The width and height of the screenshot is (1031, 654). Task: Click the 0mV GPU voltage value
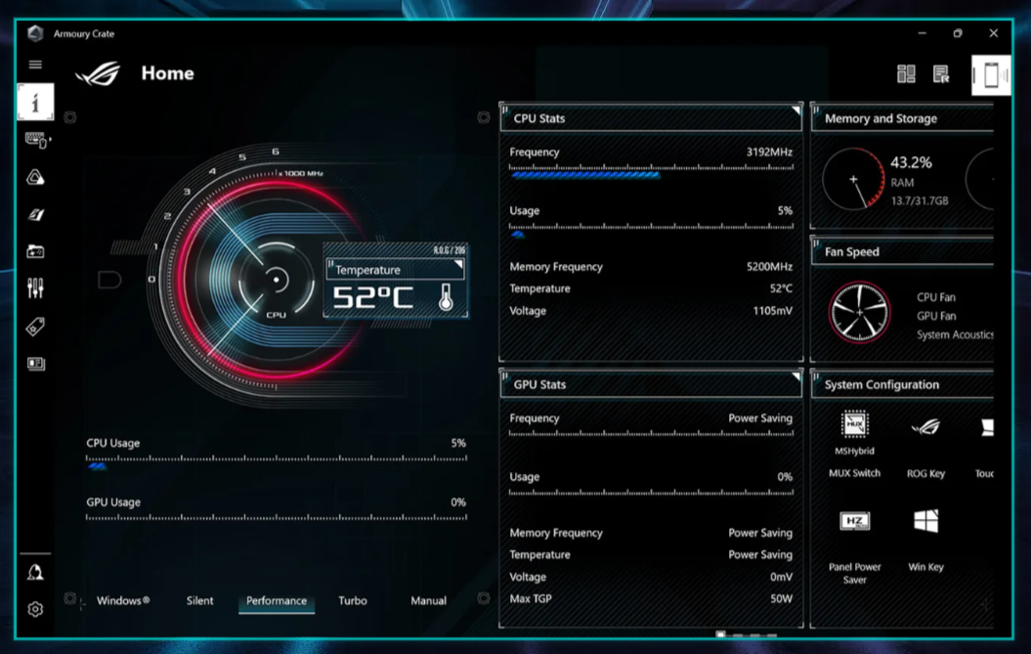(x=781, y=577)
